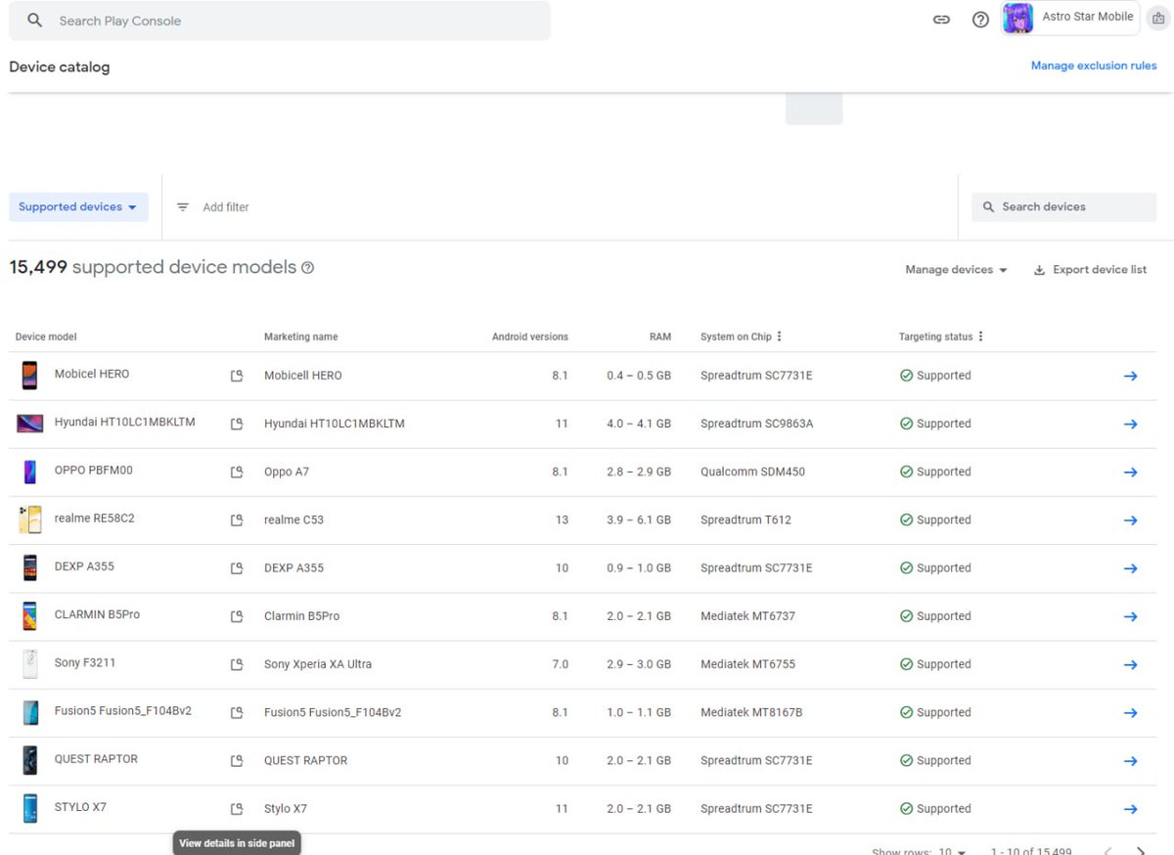
Task: Go to next page of device results
Action: [1141, 851]
